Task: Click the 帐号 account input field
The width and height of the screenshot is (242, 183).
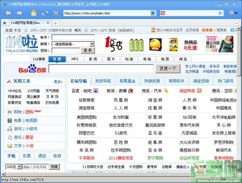Action: pos(73,37)
